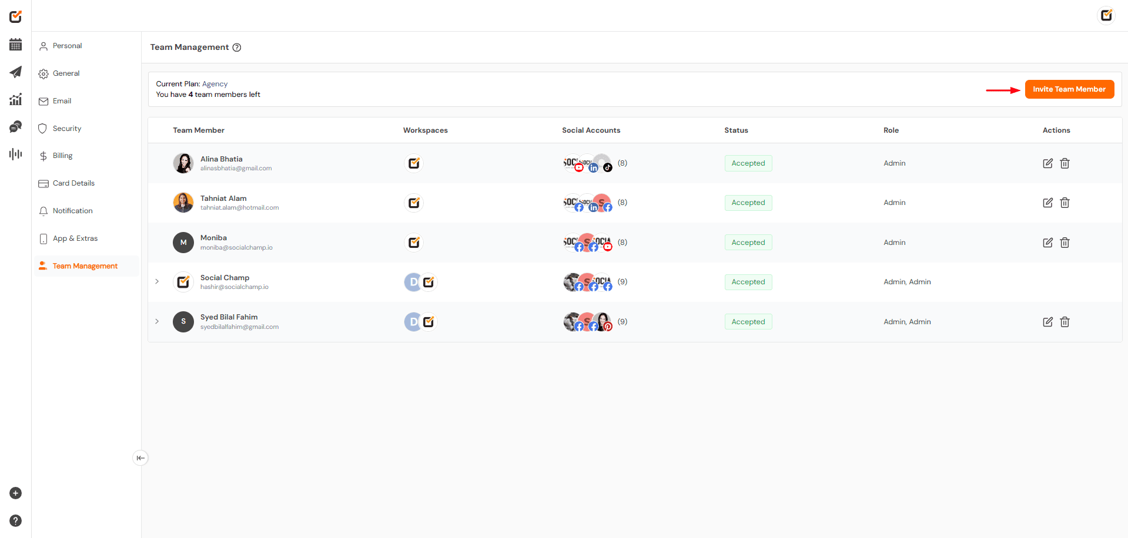The width and height of the screenshot is (1128, 538).
Task: Open the Calendar planner from the left rail
Action: point(15,44)
